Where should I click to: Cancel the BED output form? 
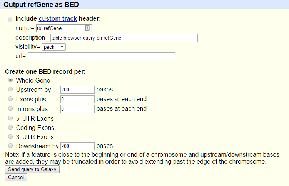[x=16, y=177]
